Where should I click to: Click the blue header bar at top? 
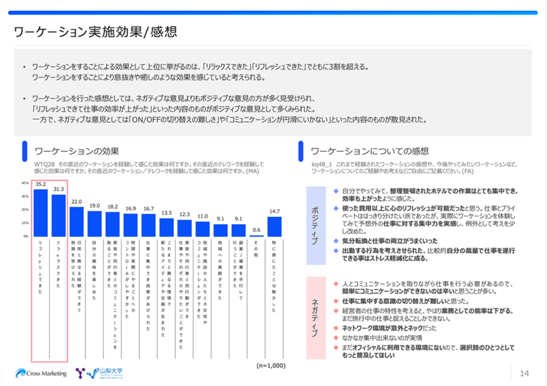[x=273, y=13]
